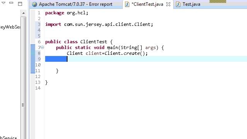Click the Java file icon on ClientTest.java tab
Image resolution: width=247 pixels, height=139 pixels.
click(127, 4)
